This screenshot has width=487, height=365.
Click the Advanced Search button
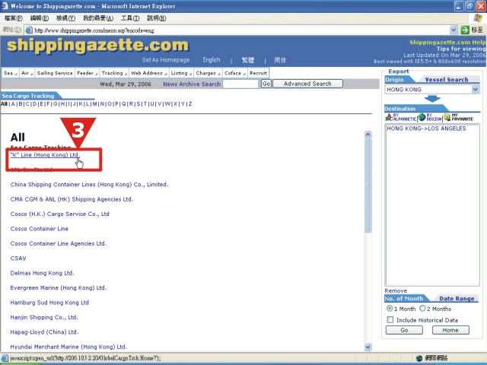click(x=307, y=84)
